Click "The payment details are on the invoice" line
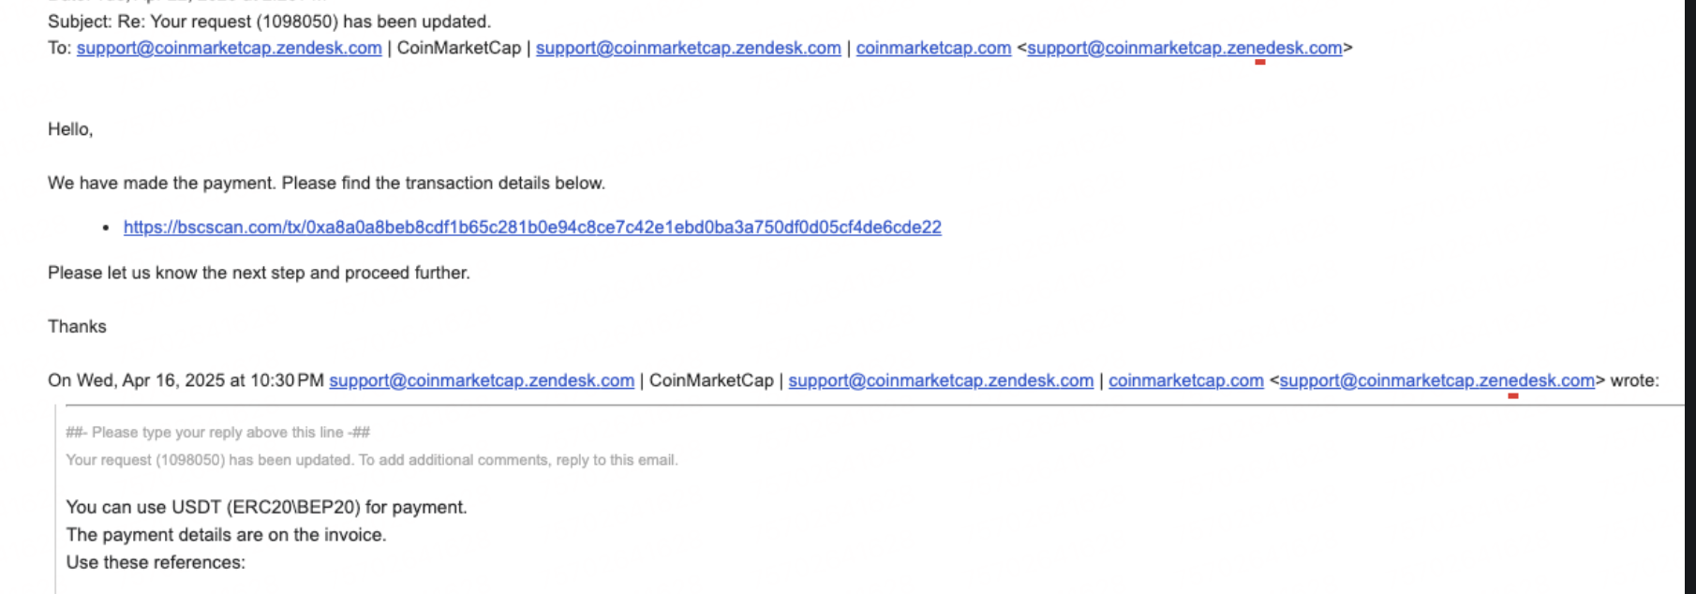 [x=226, y=535]
